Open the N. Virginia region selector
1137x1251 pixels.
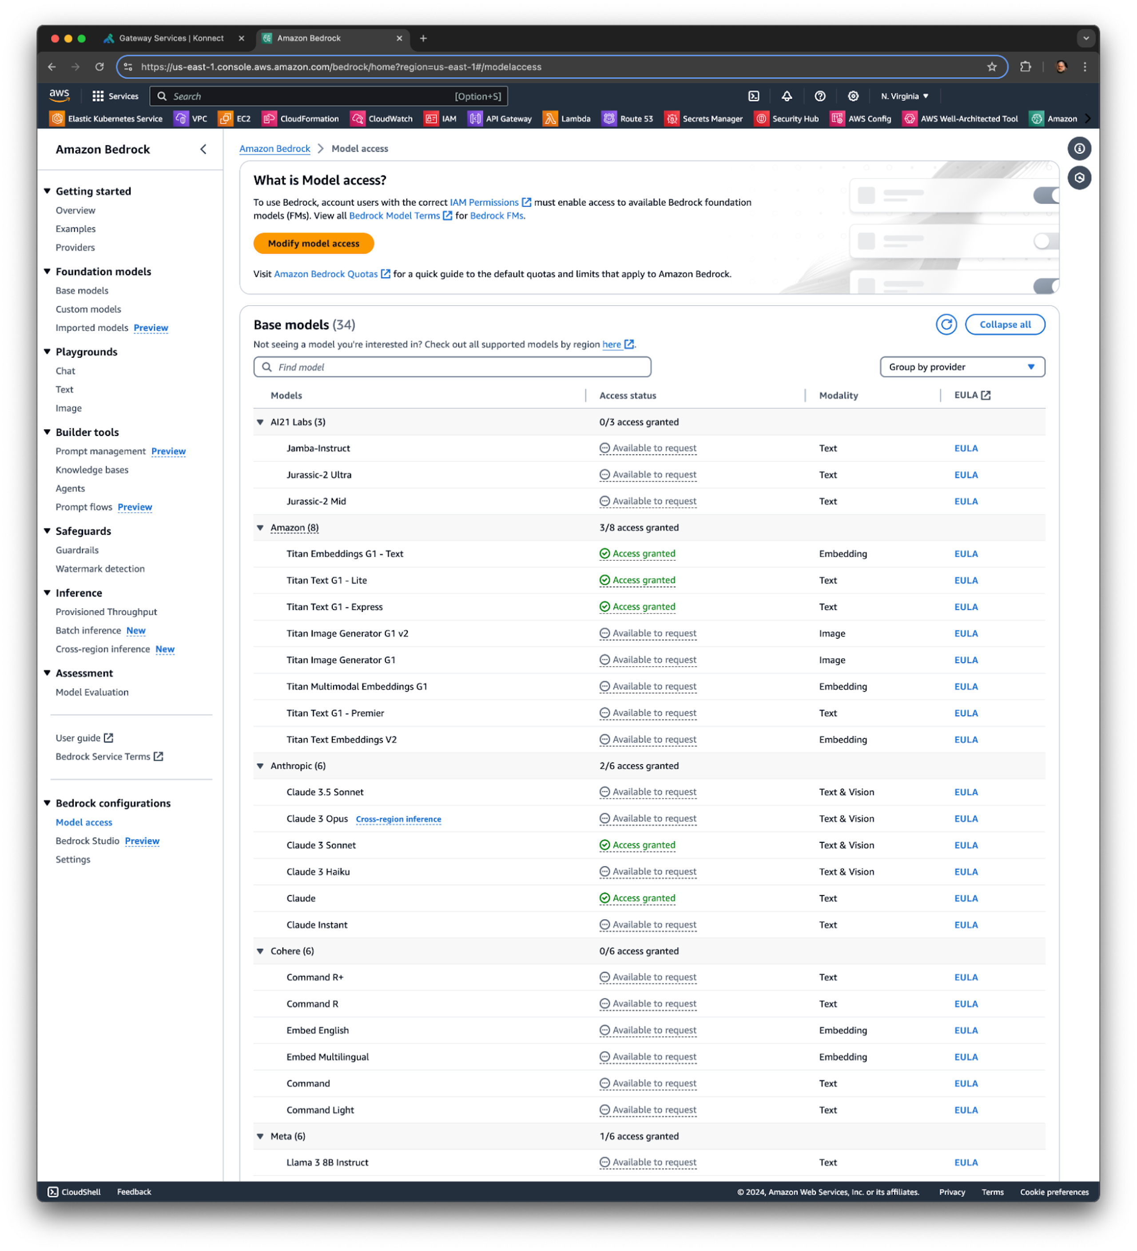pyautogui.click(x=904, y=96)
